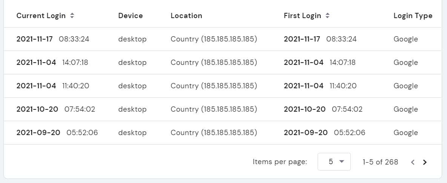Select the 2021-11-04 11:40:20 current login
The height and width of the screenshot is (183, 447).
[53, 86]
